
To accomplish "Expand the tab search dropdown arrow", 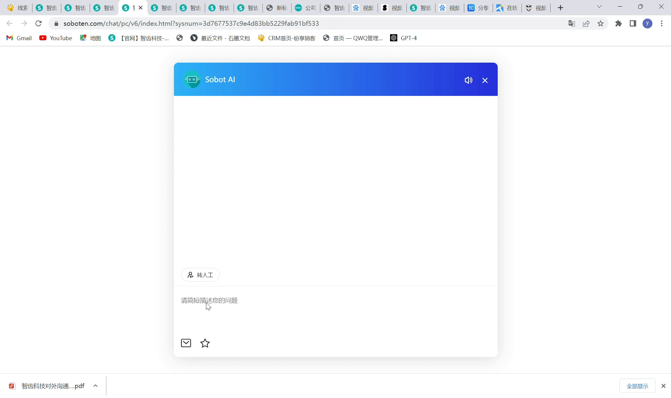I will pos(599,7).
